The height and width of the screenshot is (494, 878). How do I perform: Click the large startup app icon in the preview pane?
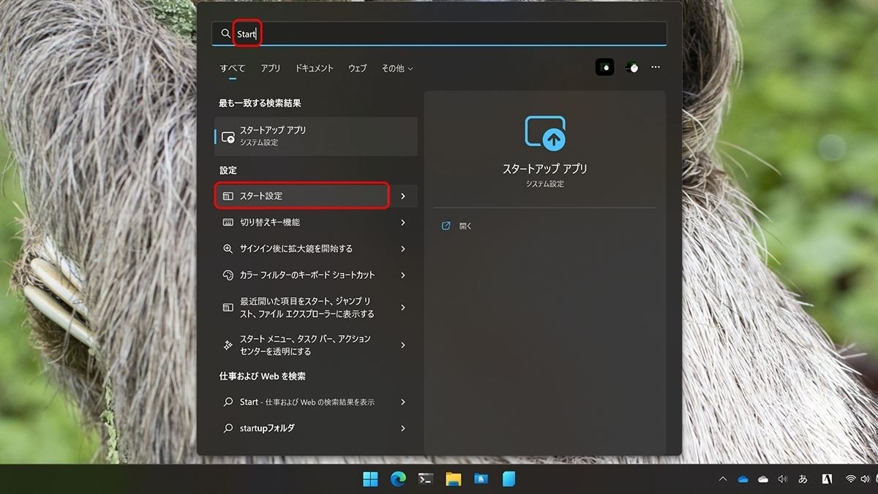coord(545,133)
